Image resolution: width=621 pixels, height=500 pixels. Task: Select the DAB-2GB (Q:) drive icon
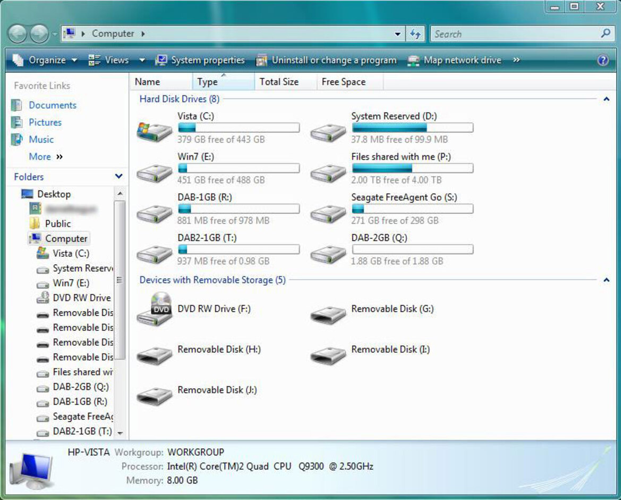pyautogui.click(x=328, y=254)
